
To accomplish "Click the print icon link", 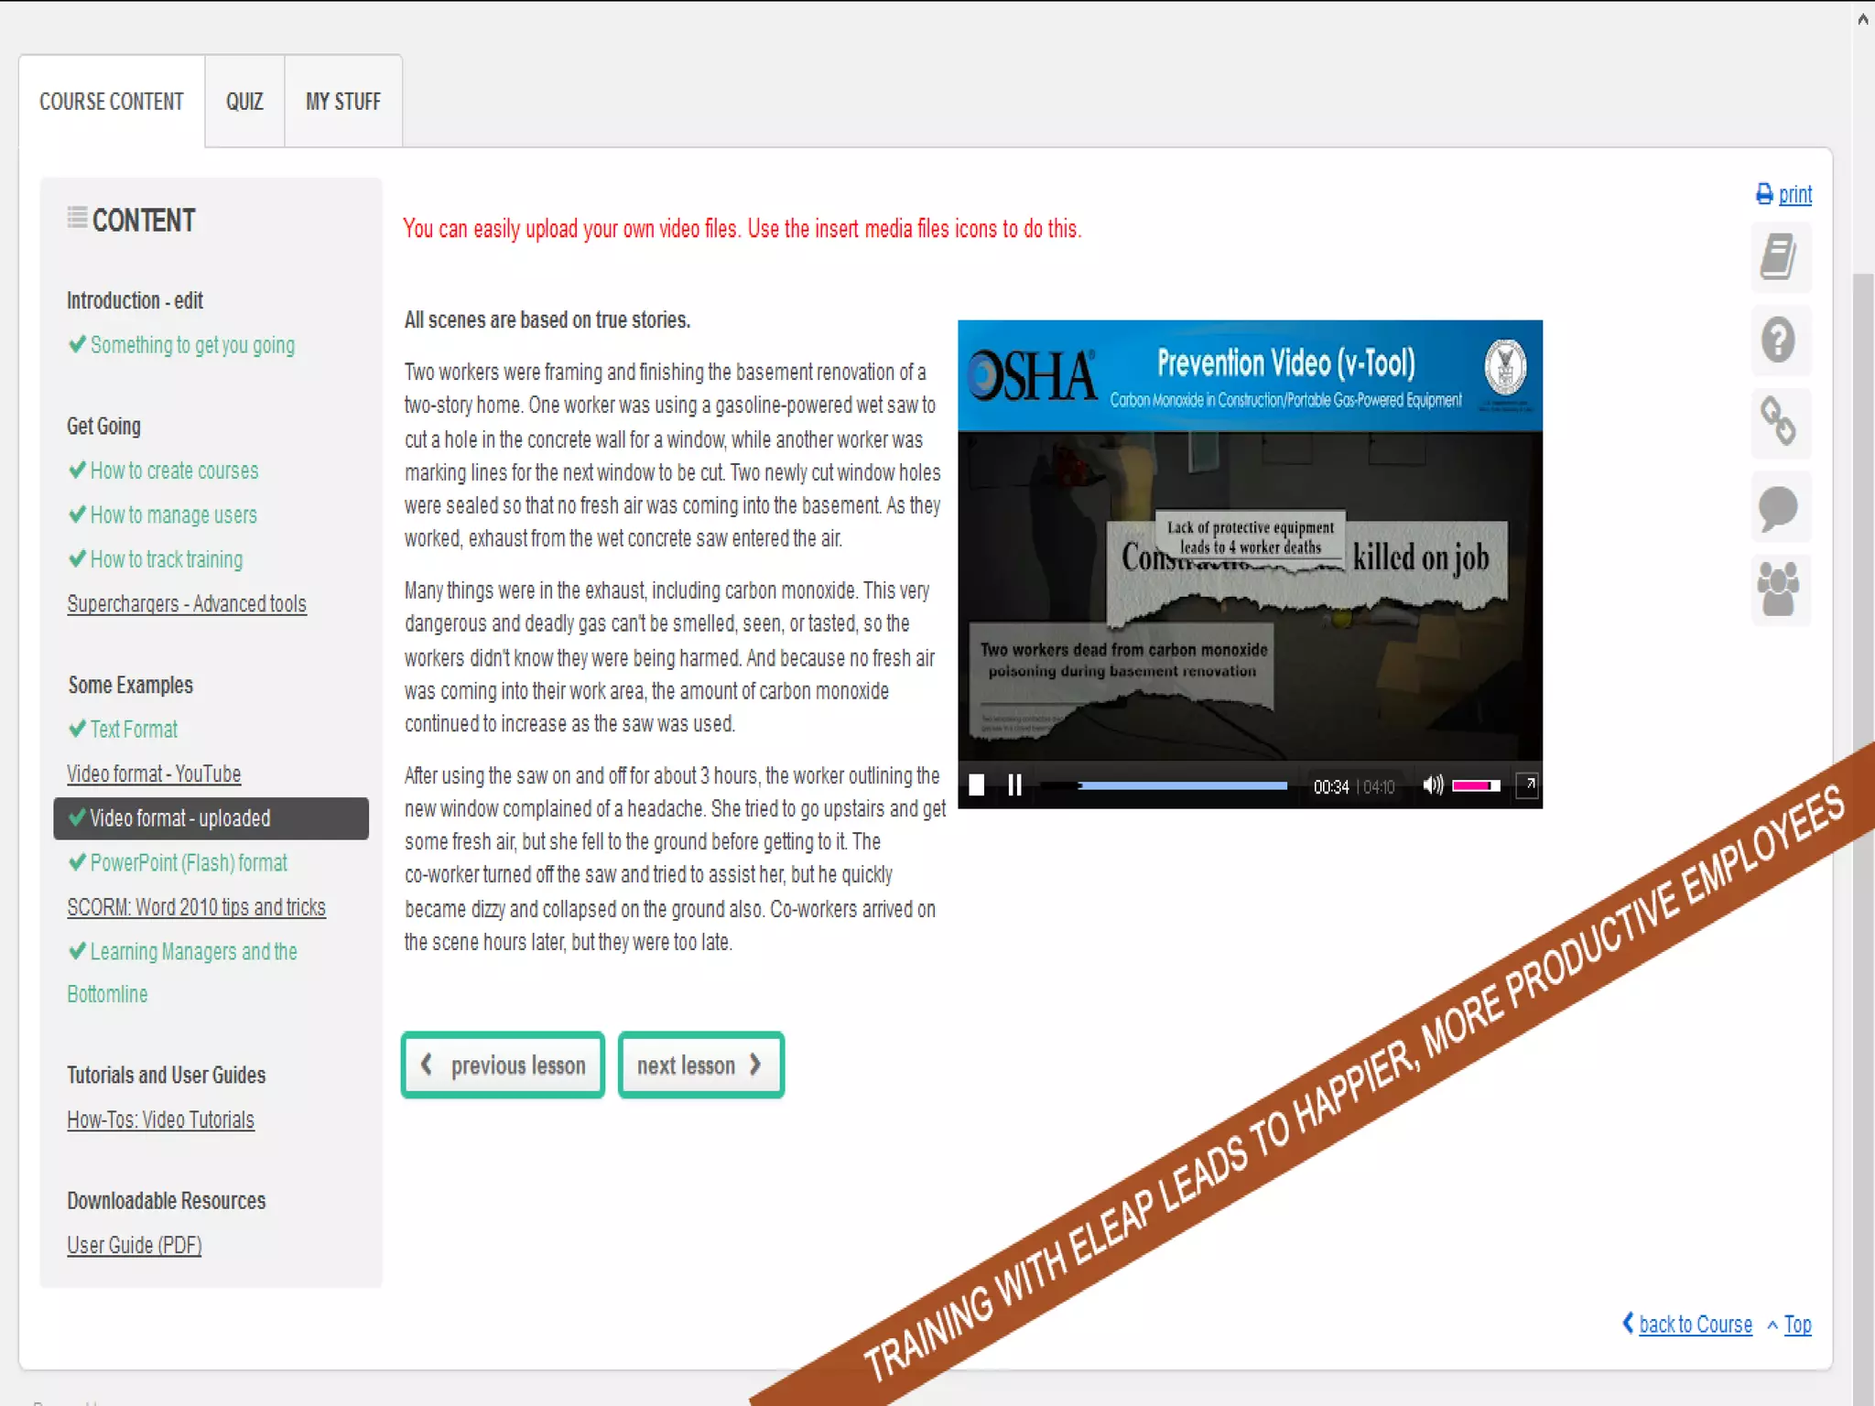I will (x=1783, y=194).
